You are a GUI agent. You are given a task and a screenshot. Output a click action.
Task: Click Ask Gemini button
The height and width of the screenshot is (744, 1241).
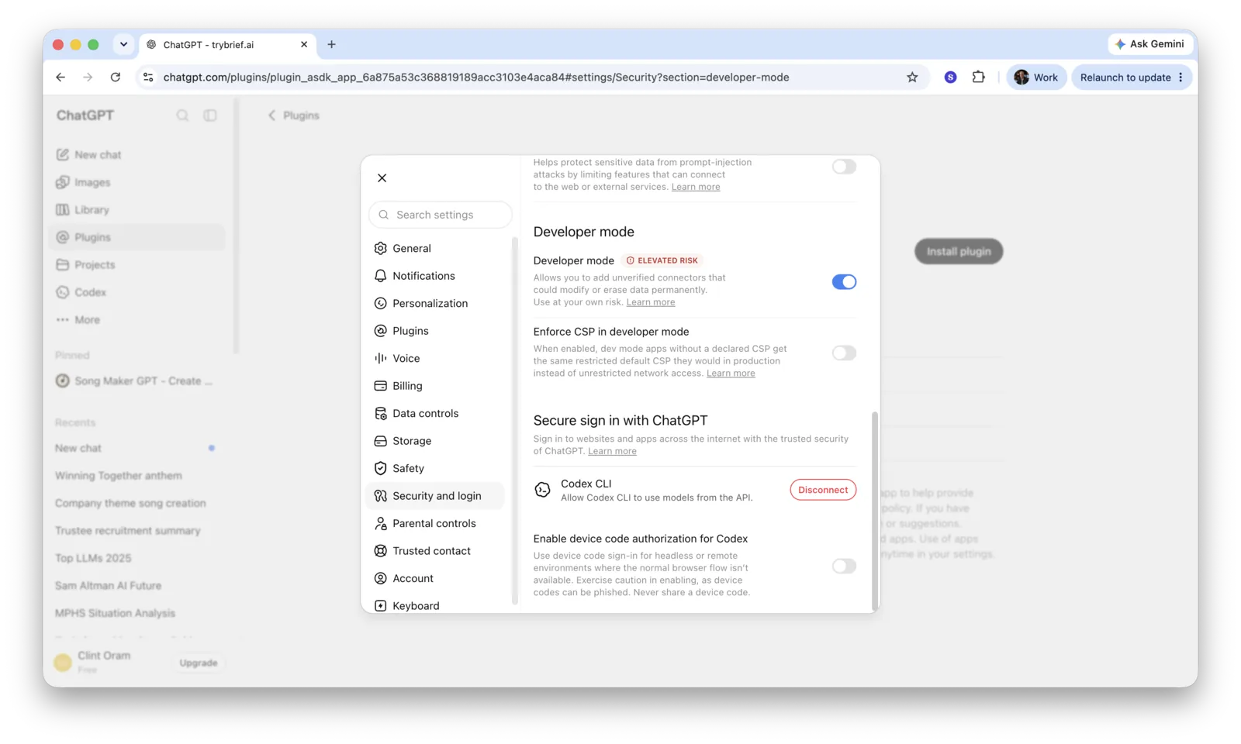coord(1149,44)
